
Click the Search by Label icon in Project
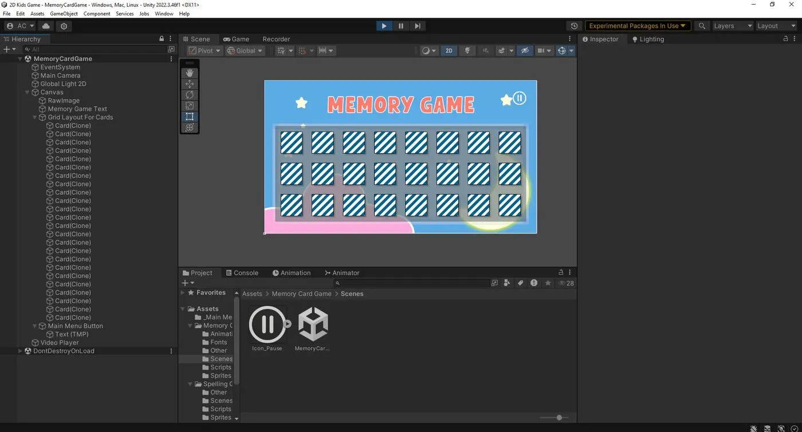[521, 283]
